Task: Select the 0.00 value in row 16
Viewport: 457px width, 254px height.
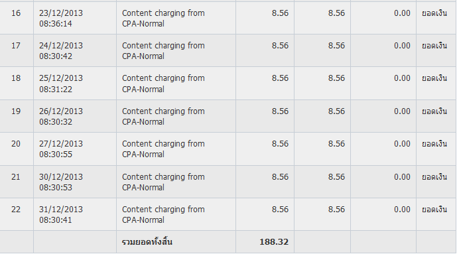Action: tap(402, 13)
